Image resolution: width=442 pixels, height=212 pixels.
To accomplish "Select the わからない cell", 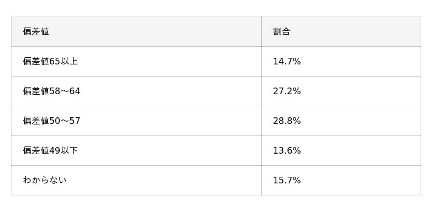I will coord(136,181).
